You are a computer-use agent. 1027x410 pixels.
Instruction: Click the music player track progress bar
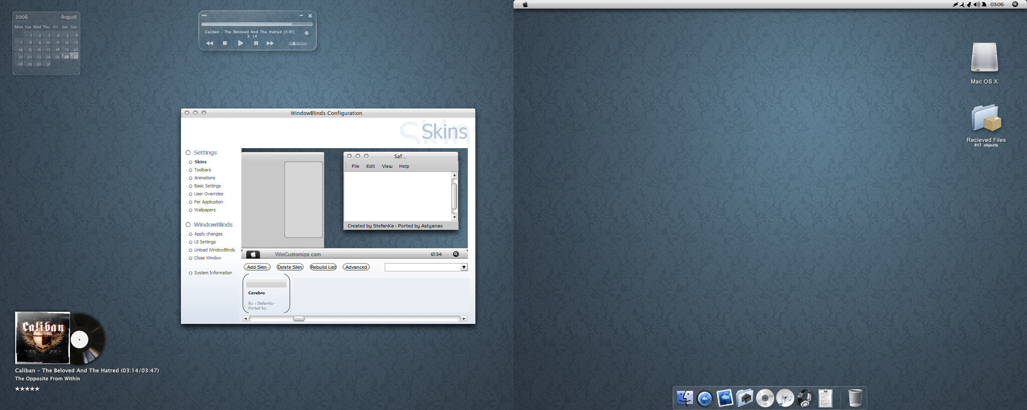point(257,24)
